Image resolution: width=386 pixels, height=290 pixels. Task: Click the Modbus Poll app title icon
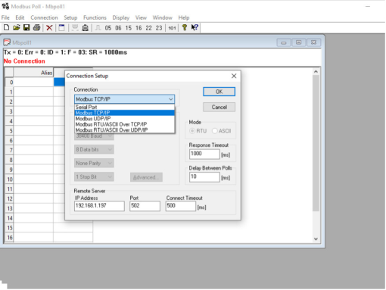point(5,6)
